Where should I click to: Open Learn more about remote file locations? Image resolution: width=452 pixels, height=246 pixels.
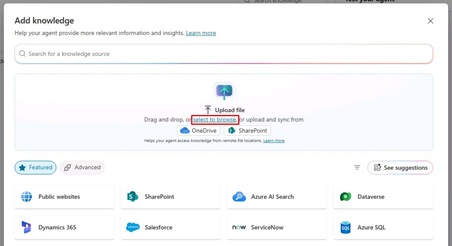point(274,141)
